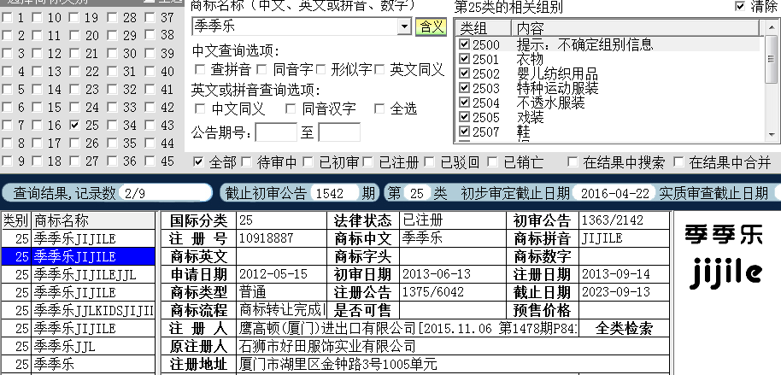This screenshot has height=375, width=781.
Task: Uncheck group 2505 戏装
Action: (x=464, y=117)
